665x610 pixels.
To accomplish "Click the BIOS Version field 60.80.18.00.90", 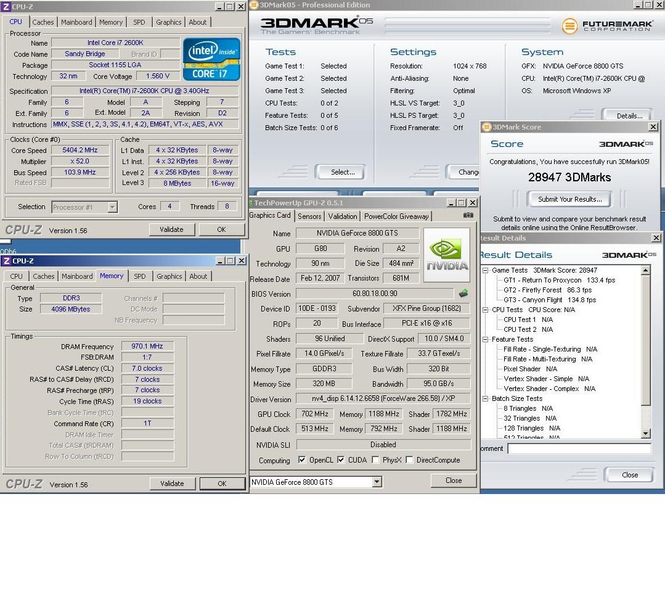I will 375,294.
